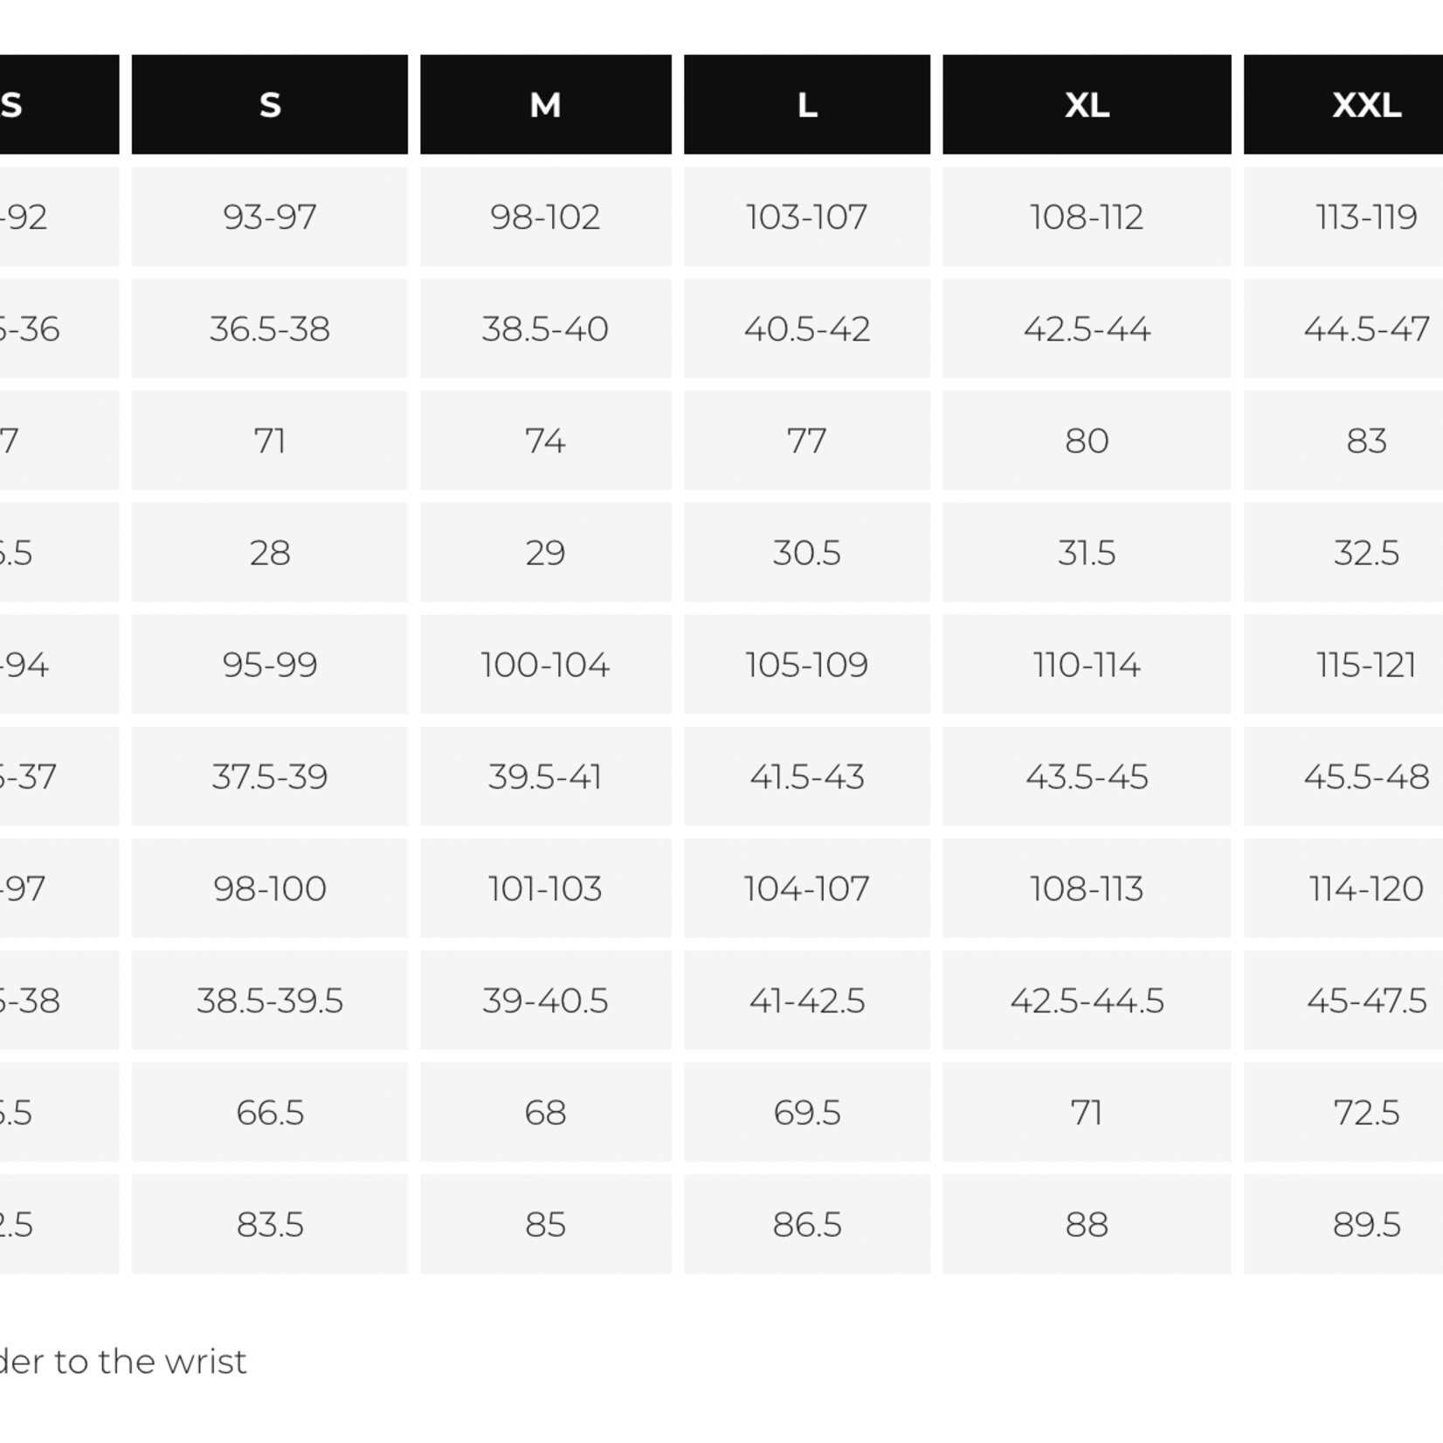The image size is (1443, 1443).
Task: Click the wrist footnote text
Action: pos(123,1361)
